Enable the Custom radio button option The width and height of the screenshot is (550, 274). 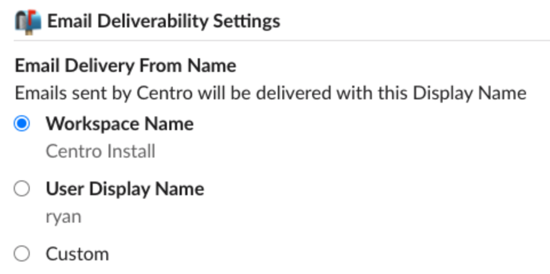coord(22,253)
